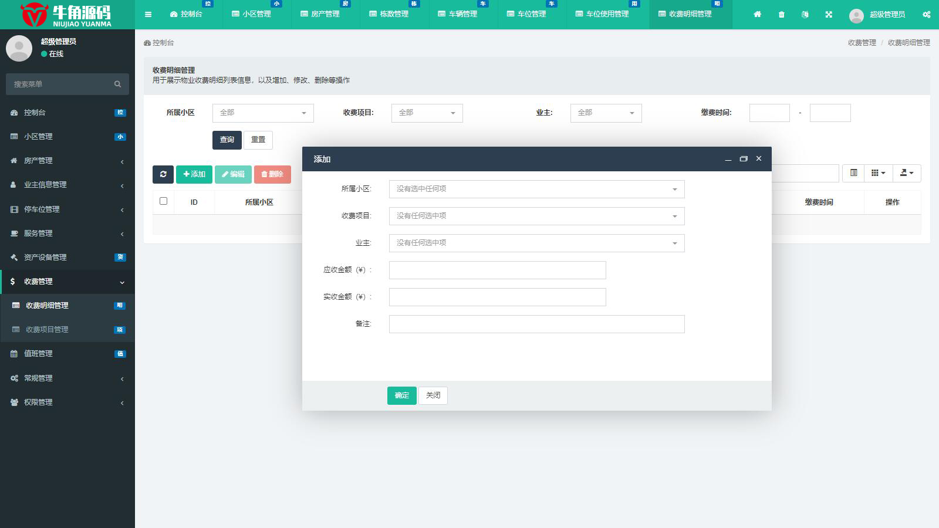This screenshot has height=528, width=939.
Task: Open 资产设备管理 in the sidebar
Action: pos(67,258)
